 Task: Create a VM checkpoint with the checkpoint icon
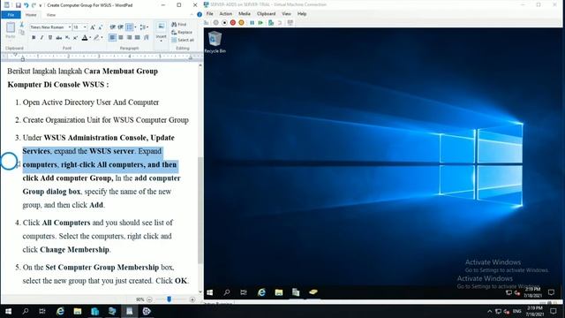(x=271, y=22)
